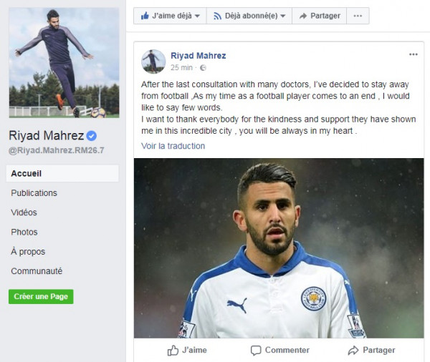Toggle the "J'aime déjà" page like button
The image size is (430, 362).
(169, 16)
